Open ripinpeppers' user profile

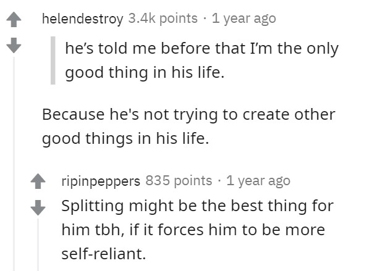[101, 181]
